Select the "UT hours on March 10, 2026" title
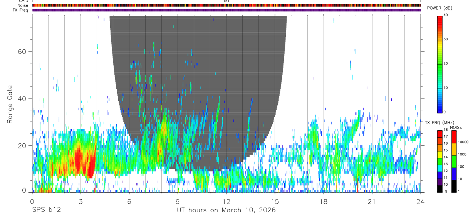Screen dimensions: 473x218 pos(226,210)
